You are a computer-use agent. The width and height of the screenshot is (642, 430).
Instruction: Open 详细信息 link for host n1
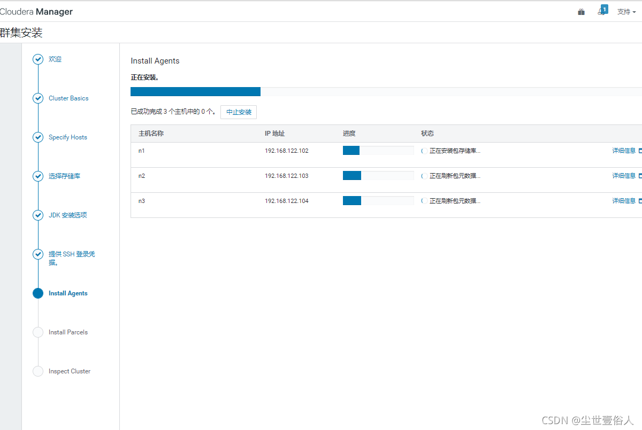tap(624, 151)
